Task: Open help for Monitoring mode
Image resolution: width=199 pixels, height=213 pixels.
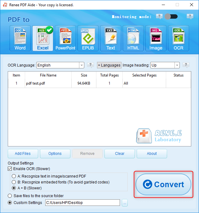Action: [x=159, y=16]
